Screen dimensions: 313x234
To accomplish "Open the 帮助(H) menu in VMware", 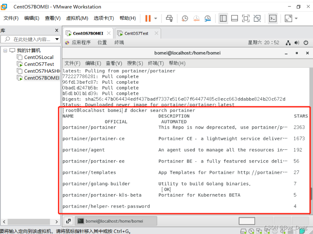I will pos(128,18).
